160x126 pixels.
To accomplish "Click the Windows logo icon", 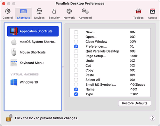I will click(14, 82).
